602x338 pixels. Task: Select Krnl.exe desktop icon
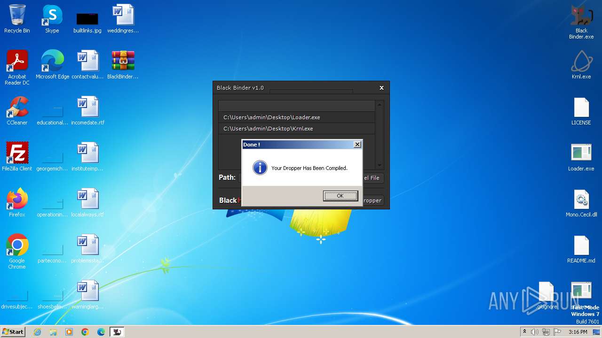point(581,65)
